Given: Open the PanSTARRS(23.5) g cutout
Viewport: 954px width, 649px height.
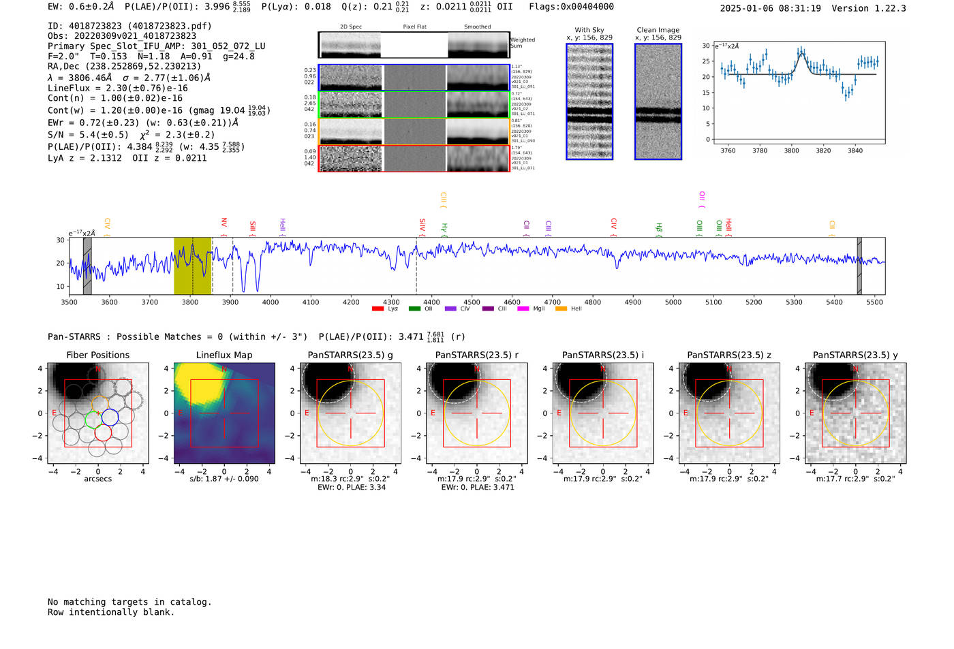Looking at the screenshot, I should pos(350,413).
